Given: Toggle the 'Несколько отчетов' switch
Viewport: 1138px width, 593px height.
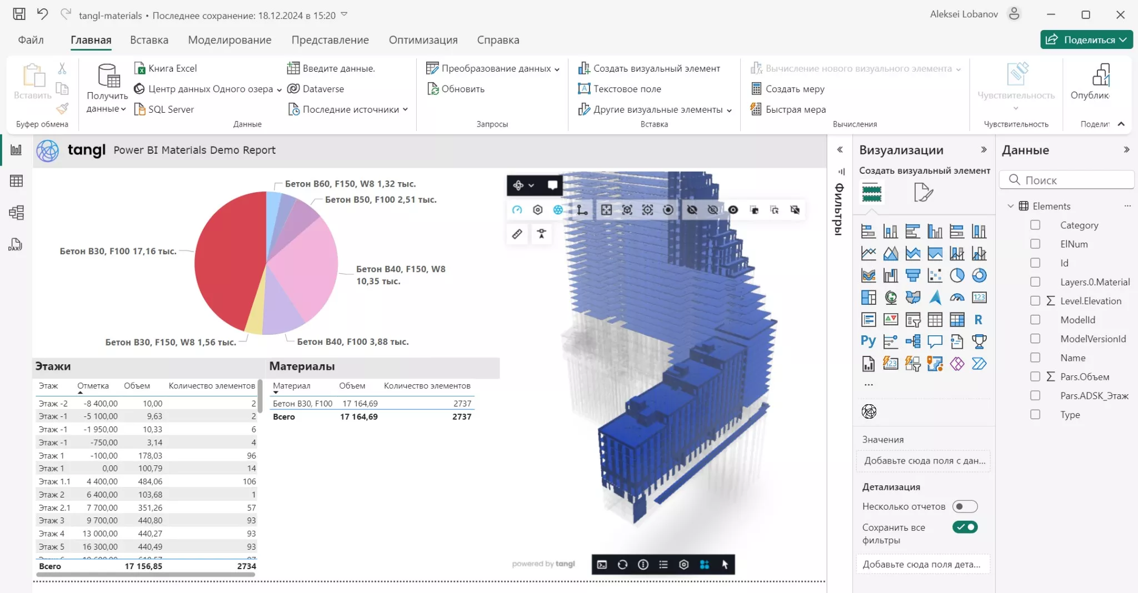Looking at the screenshot, I should click(965, 506).
